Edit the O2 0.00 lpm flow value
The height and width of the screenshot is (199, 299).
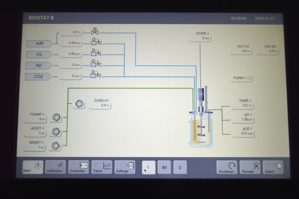click(71, 54)
